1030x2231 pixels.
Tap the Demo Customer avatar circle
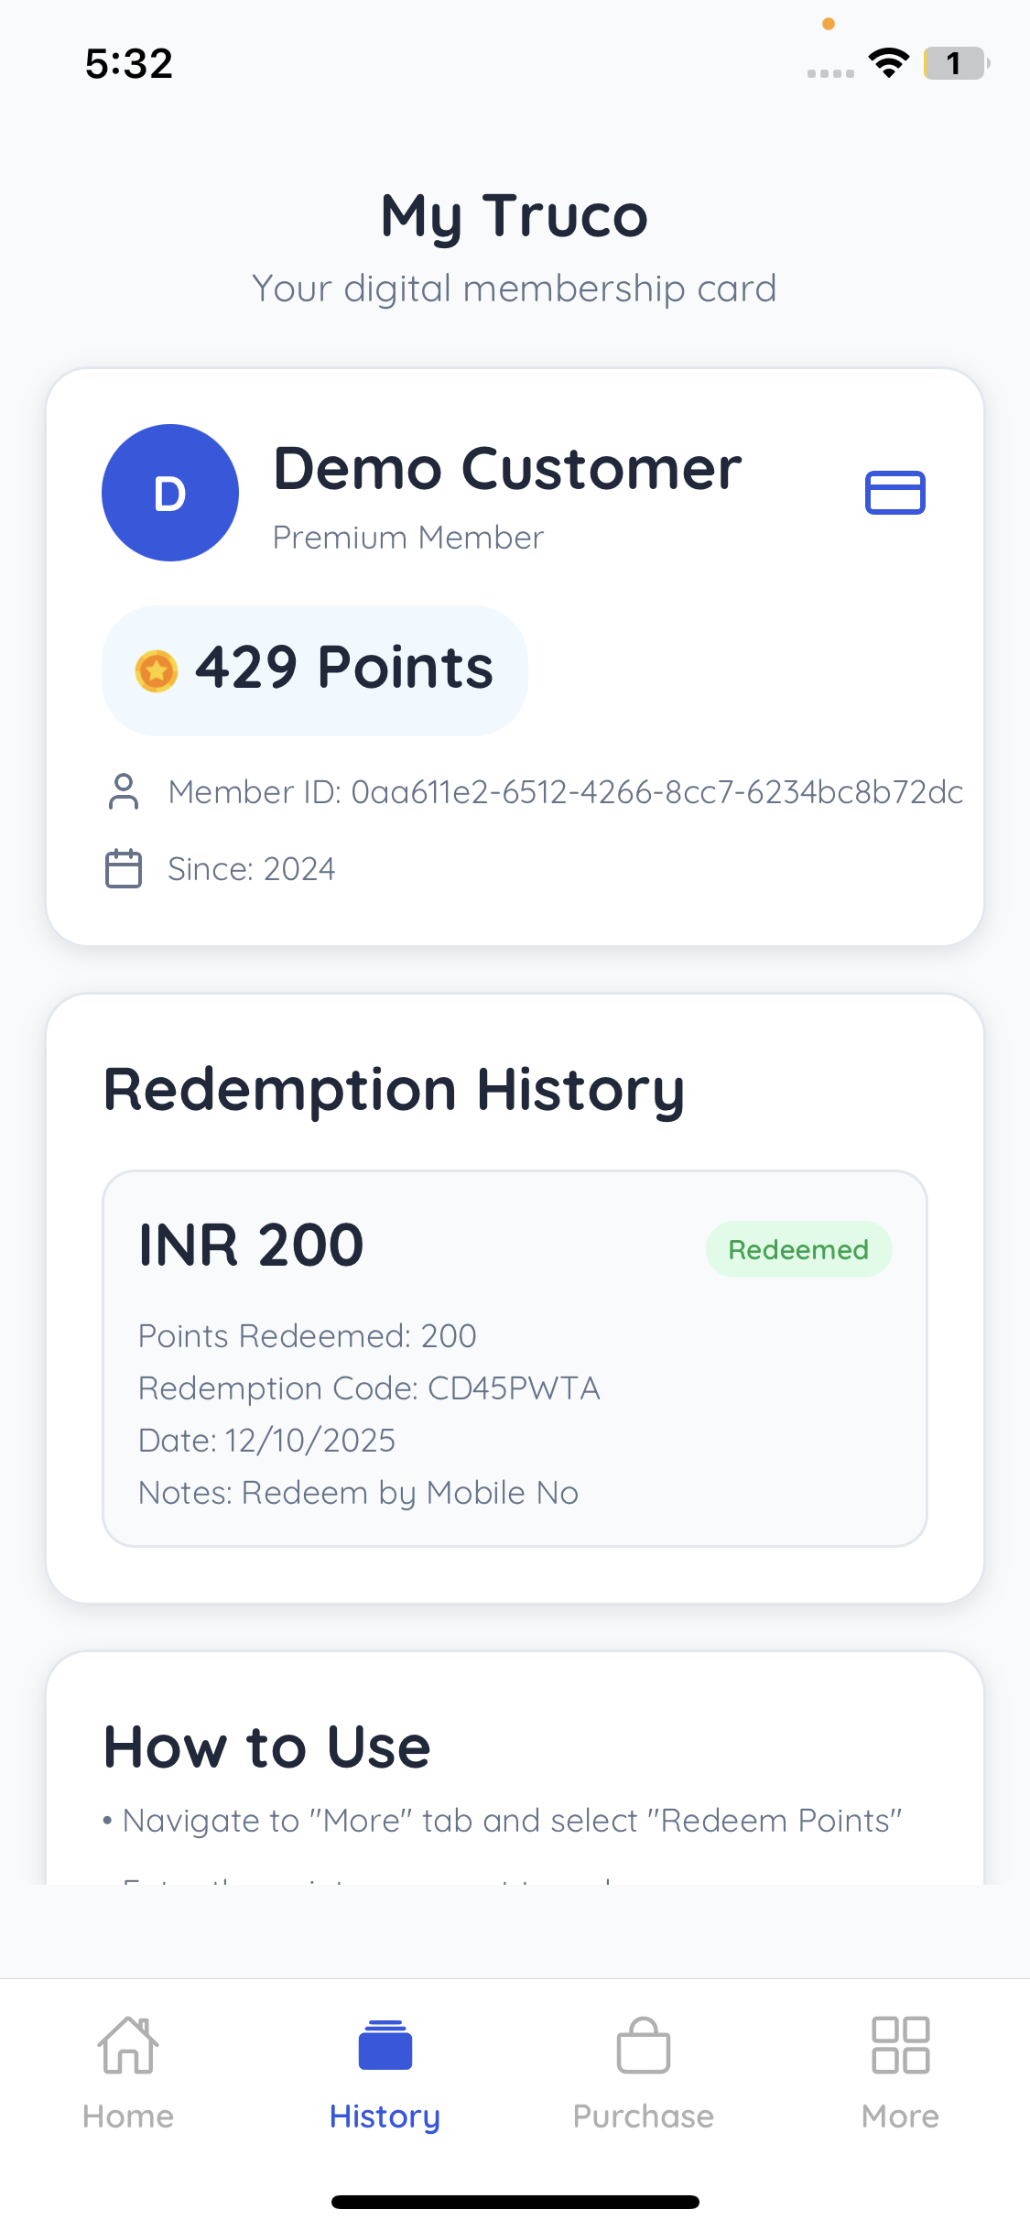(x=169, y=492)
